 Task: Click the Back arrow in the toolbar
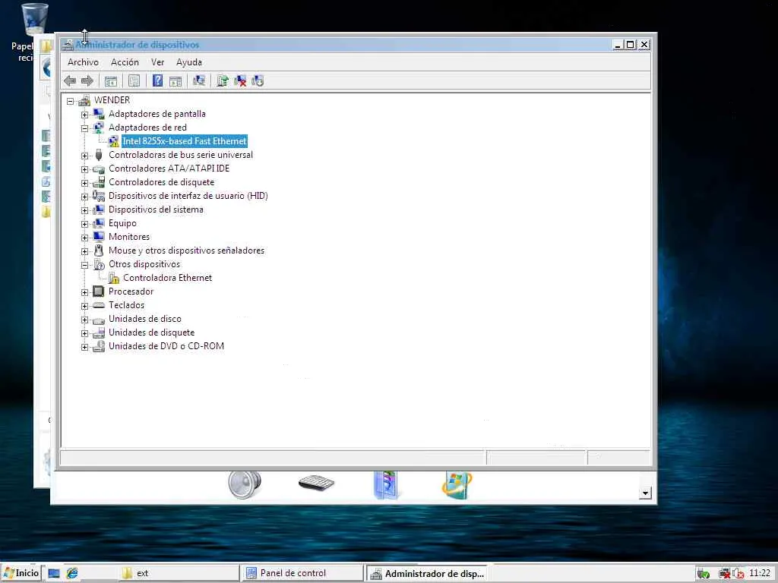[x=70, y=80]
